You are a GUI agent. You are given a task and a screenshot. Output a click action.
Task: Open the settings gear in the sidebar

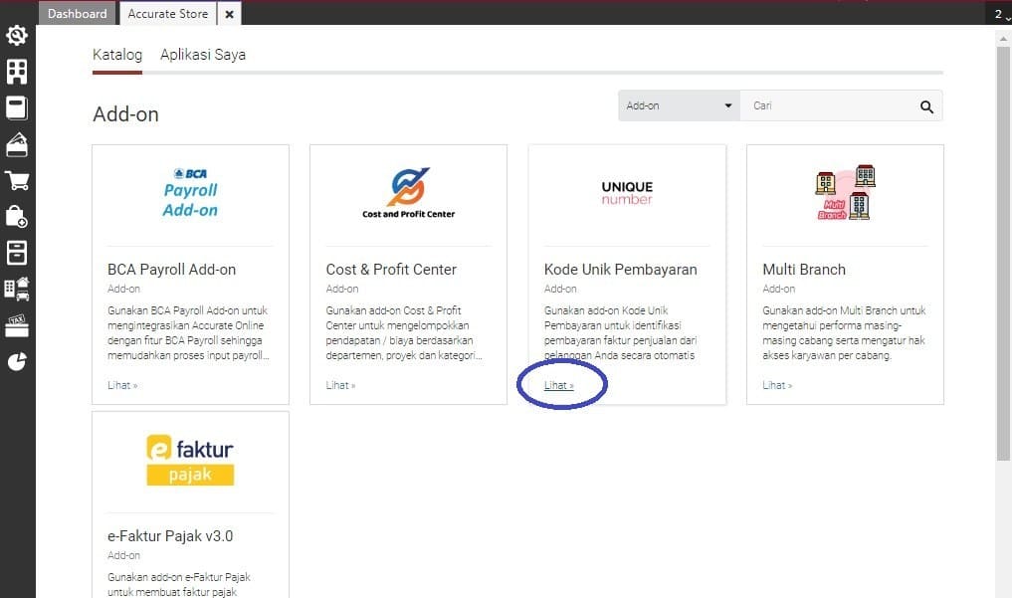tap(17, 36)
